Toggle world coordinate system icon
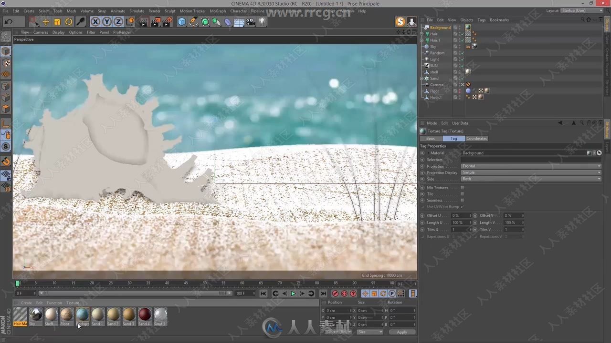This screenshot has height=343, width=611. (130, 21)
